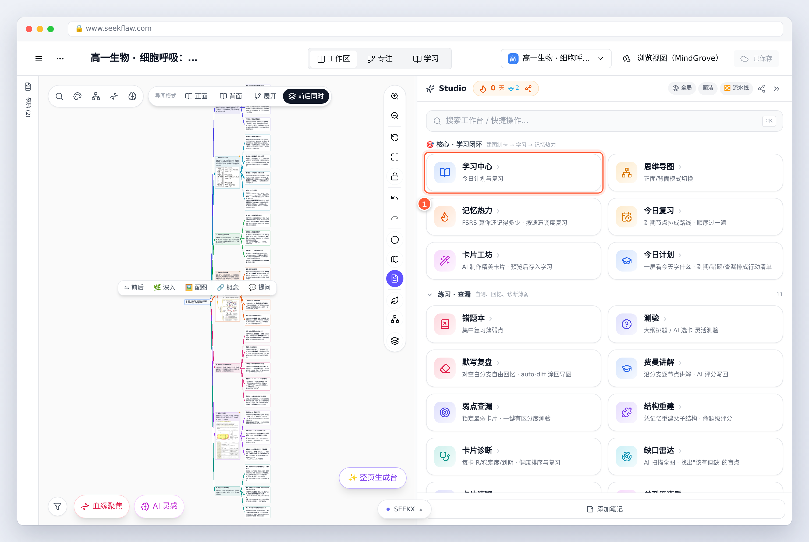This screenshot has width=809, height=542.
Task: Click the brain icon in map toolbar
Action: (x=132, y=96)
